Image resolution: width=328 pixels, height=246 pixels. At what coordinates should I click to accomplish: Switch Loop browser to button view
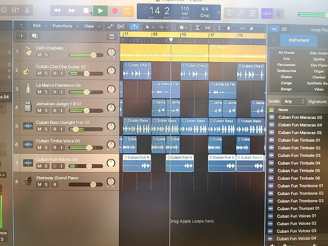coord(274,29)
